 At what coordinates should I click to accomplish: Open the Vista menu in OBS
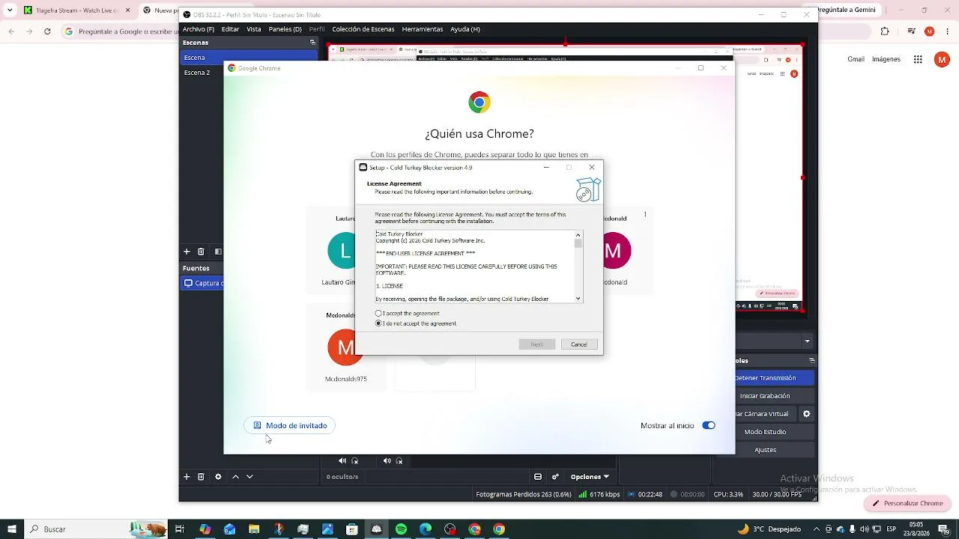point(254,29)
